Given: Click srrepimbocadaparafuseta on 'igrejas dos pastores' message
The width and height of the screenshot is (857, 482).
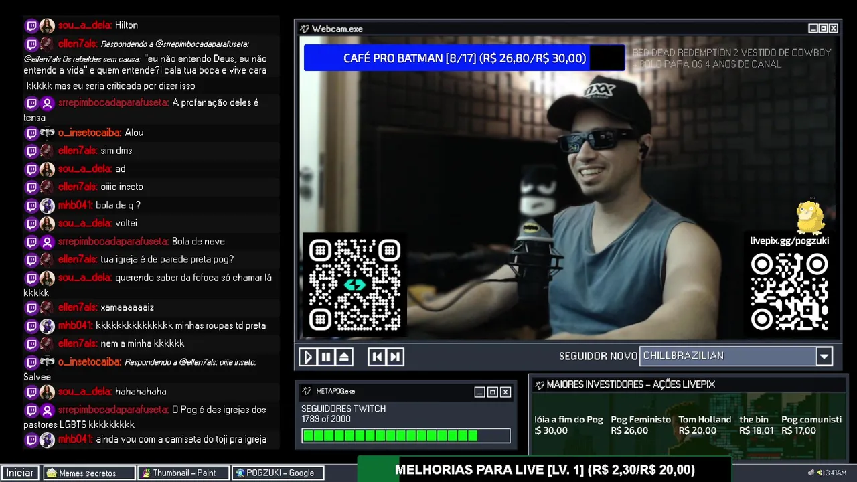Looking at the screenshot, I should [x=112, y=410].
